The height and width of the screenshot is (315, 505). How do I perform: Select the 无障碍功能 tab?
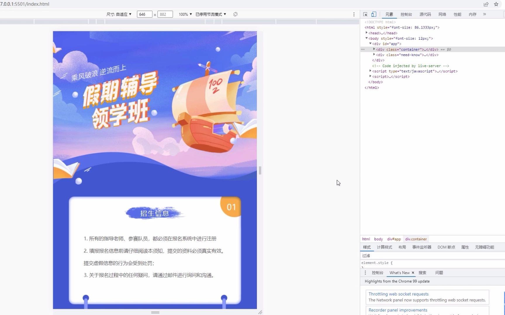coord(485,247)
